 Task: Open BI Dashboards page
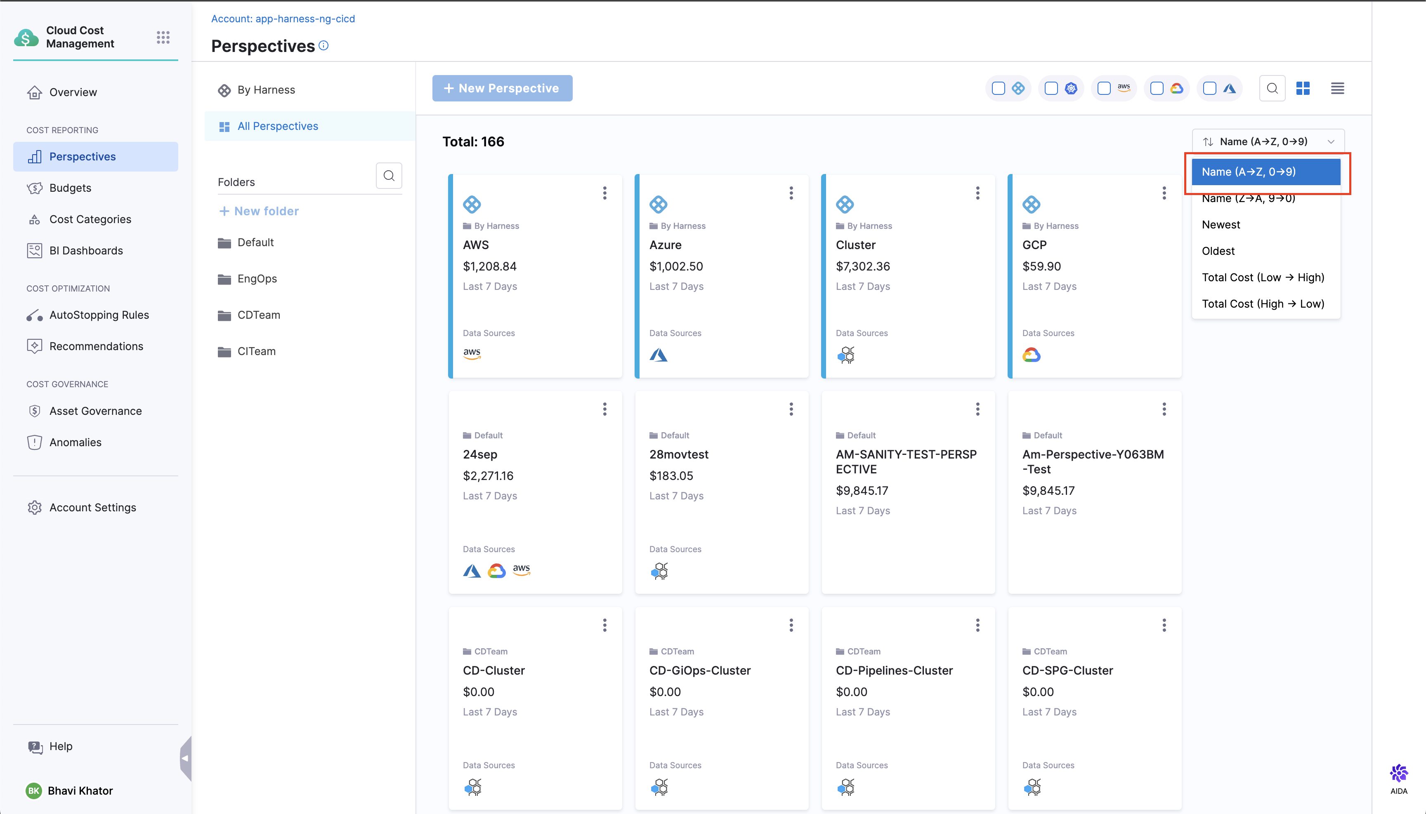(x=96, y=250)
